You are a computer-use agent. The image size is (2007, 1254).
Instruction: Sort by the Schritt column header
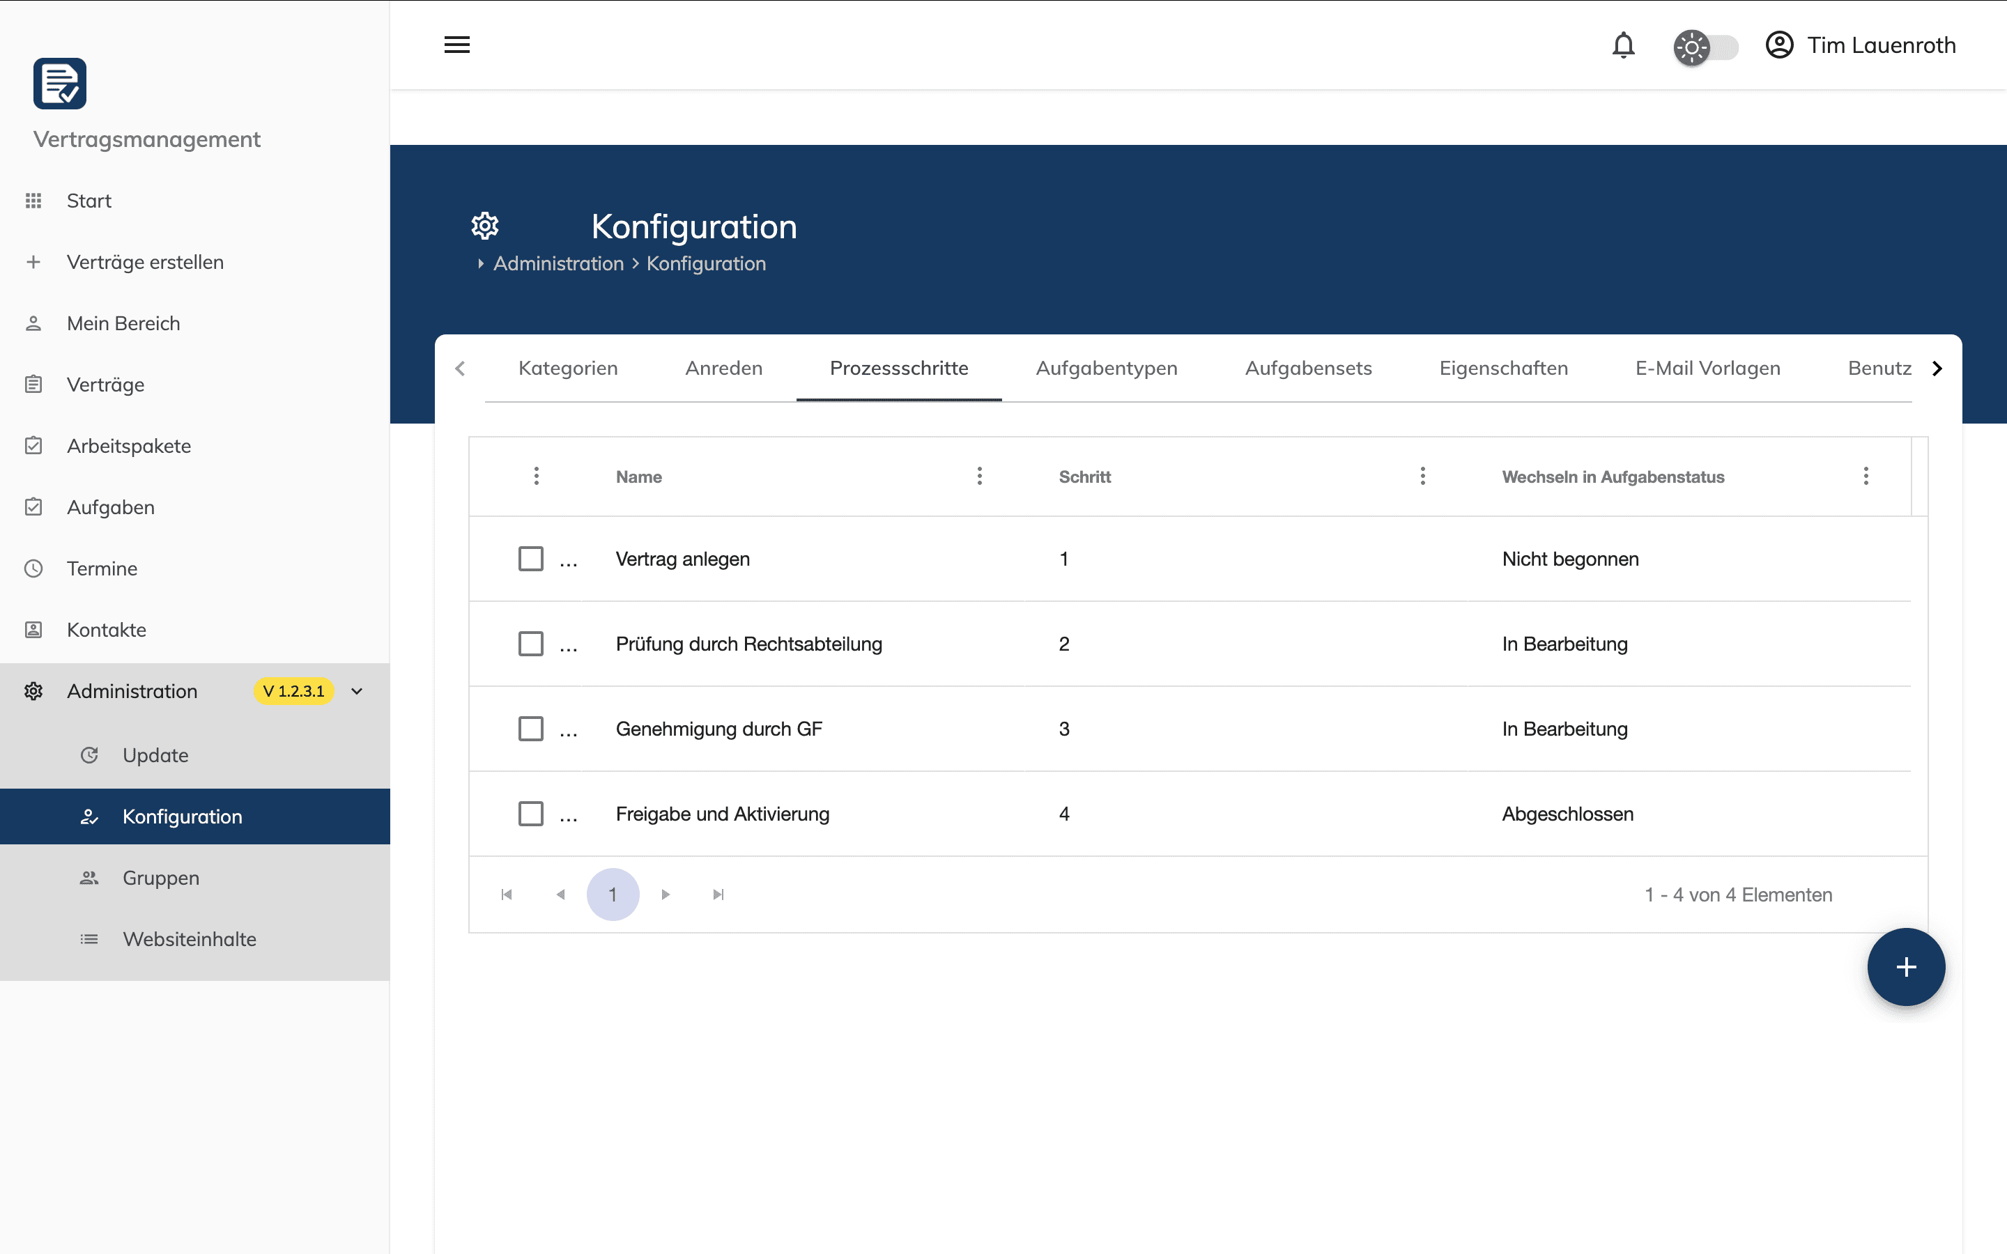pyautogui.click(x=1085, y=477)
